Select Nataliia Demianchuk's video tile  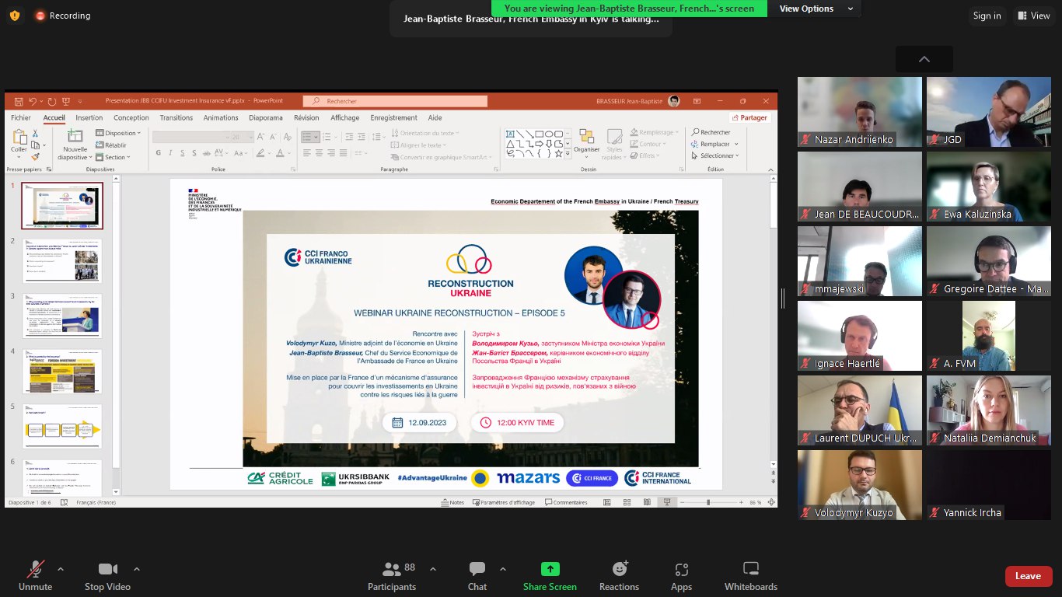(x=988, y=410)
